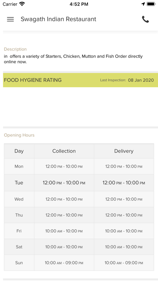This screenshot has width=158, height=281.
Task: Tap the Carrier label in status bar
Action: (x=10, y=4)
